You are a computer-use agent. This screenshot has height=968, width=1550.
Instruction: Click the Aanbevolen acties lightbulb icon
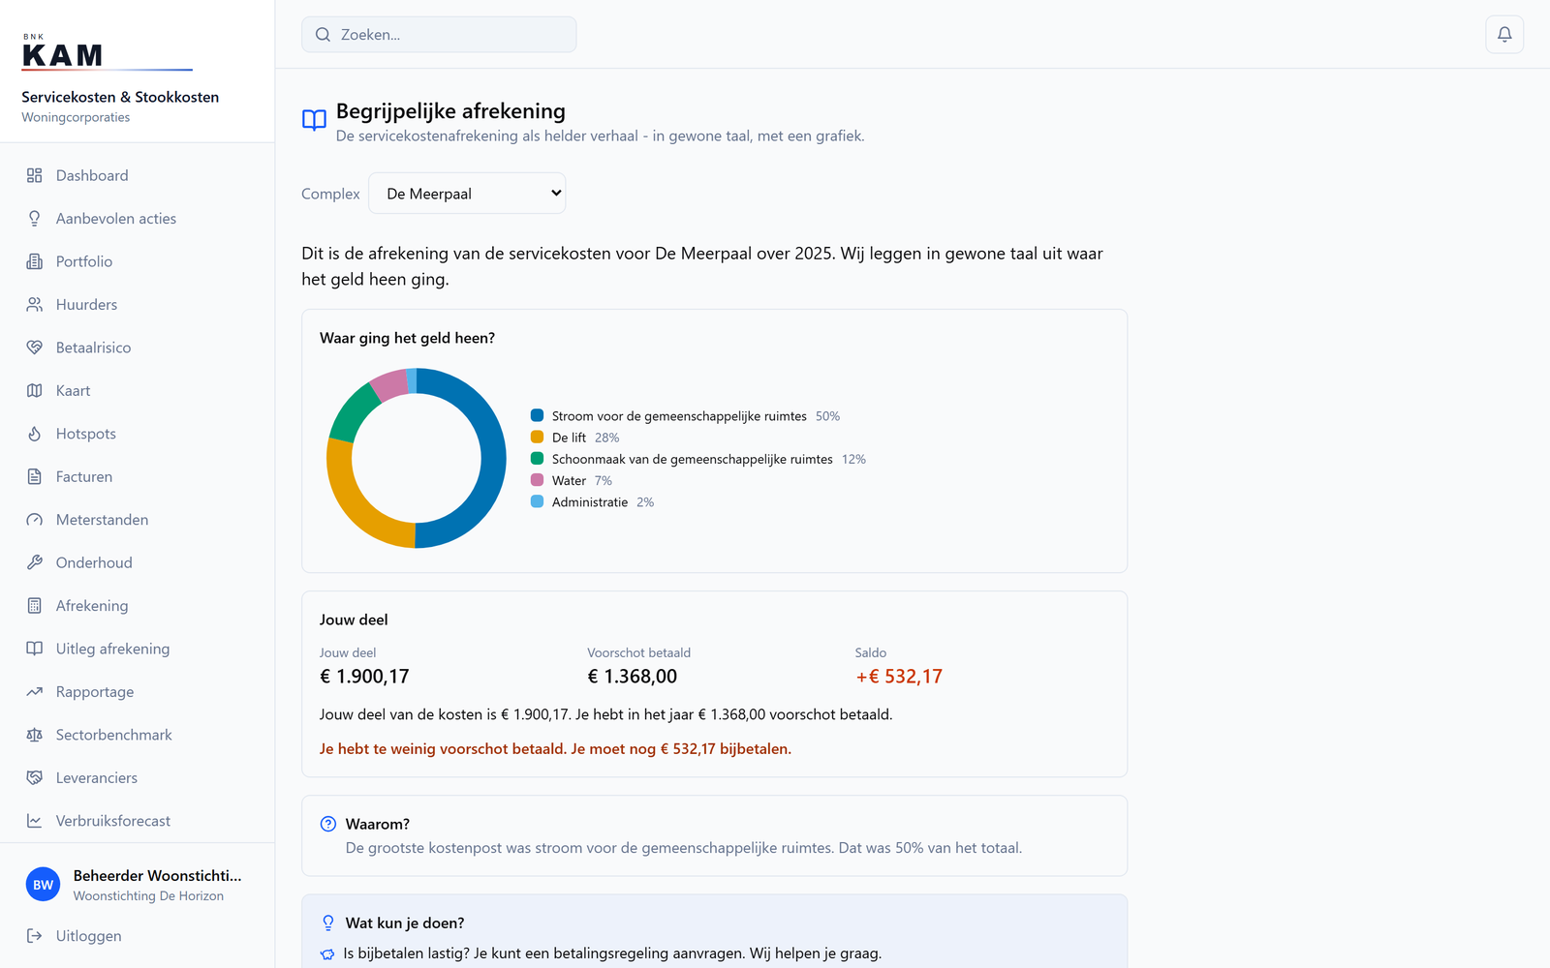[x=35, y=219]
